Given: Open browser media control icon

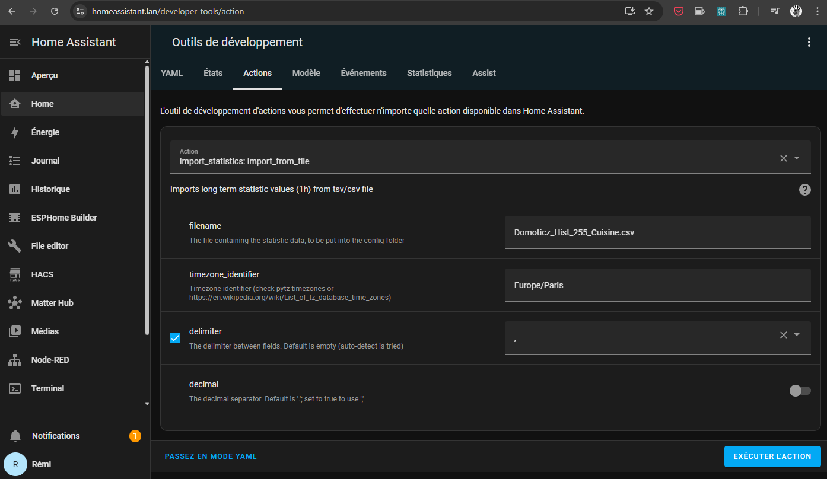Looking at the screenshot, I should (775, 11).
